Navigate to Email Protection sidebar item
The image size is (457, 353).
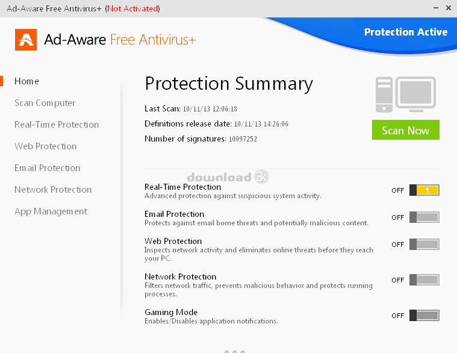coord(48,168)
